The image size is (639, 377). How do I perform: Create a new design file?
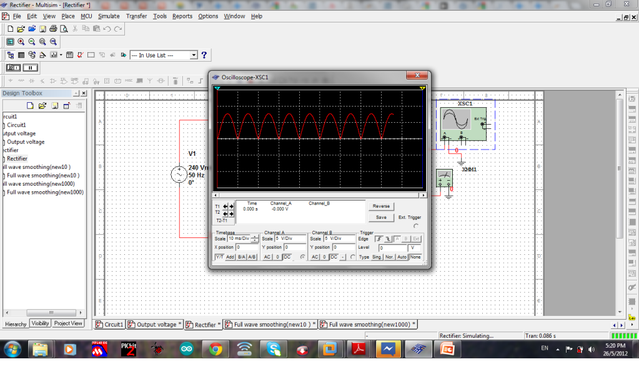[x=10, y=29]
